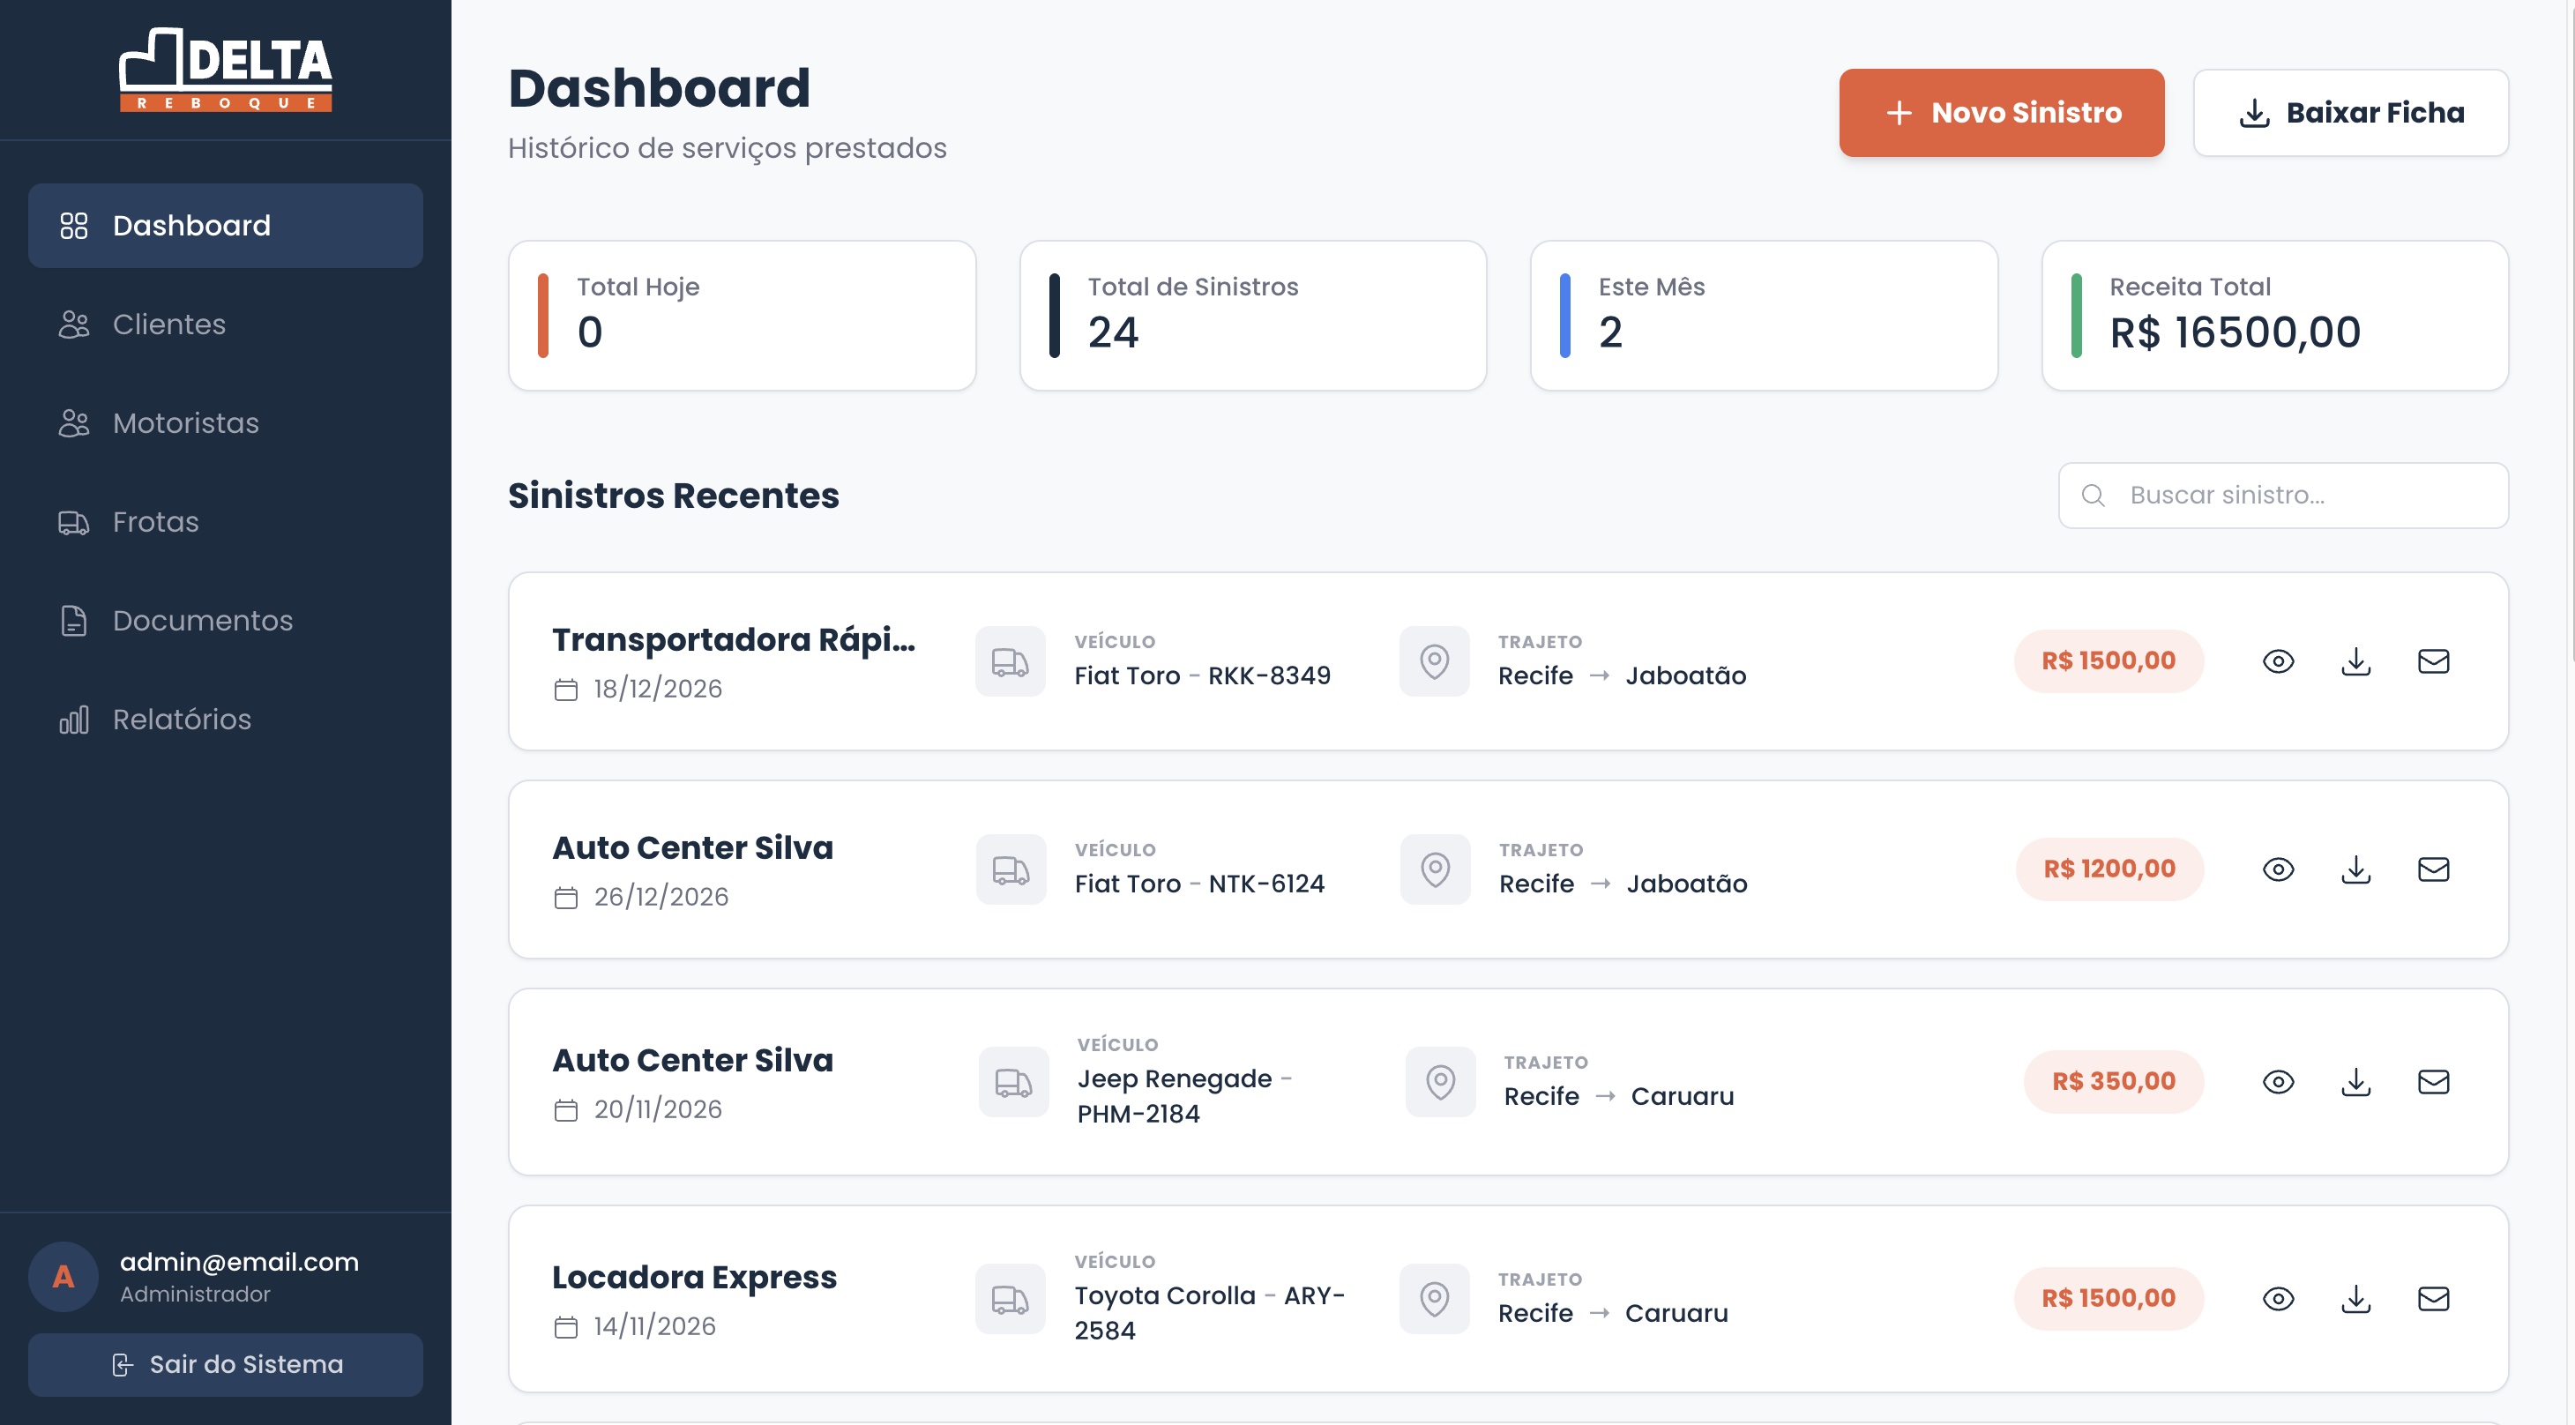Open the Receita Total stat card
Viewport: 2575px width, 1425px height.
pyautogui.click(x=2274, y=316)
